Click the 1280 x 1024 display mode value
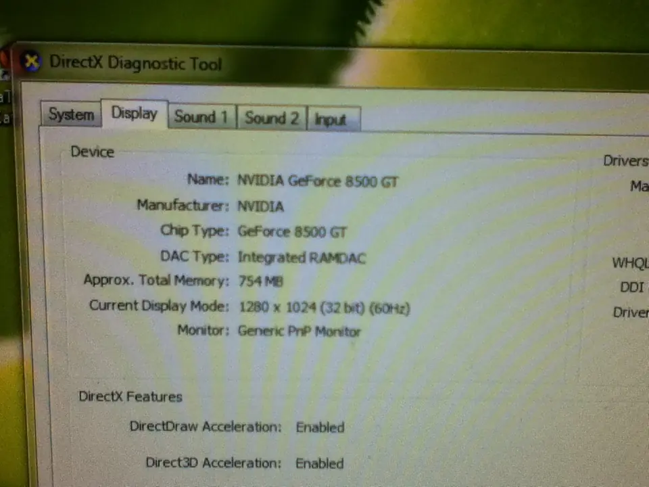This screenshot has height=487, width=649. (324, 308)
